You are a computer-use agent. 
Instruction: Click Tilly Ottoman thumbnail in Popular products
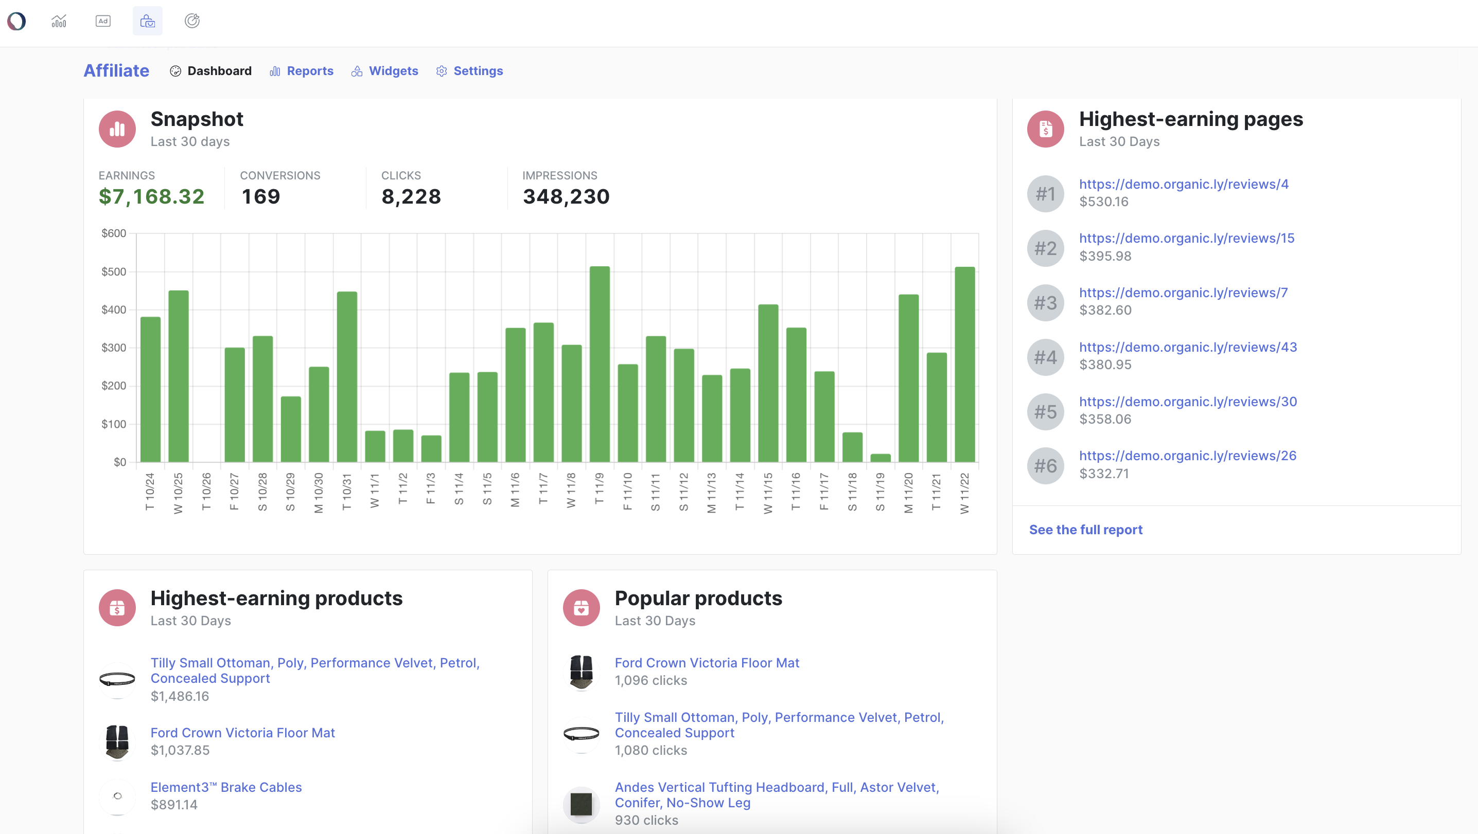coord(581,734)
